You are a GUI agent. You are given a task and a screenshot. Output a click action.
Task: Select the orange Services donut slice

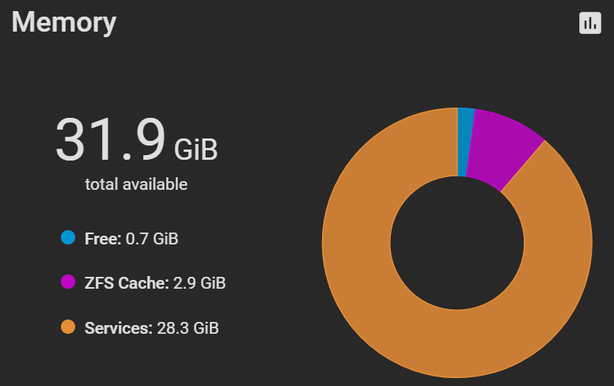(392, 313)
